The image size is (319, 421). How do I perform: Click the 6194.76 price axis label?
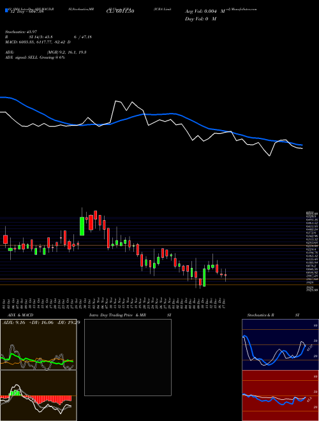click(311, 253)
